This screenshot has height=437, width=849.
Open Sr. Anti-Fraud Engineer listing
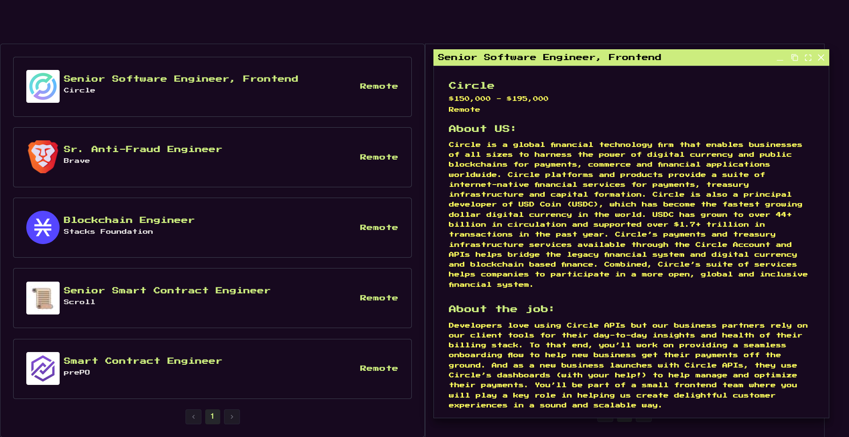coord(212,157)
